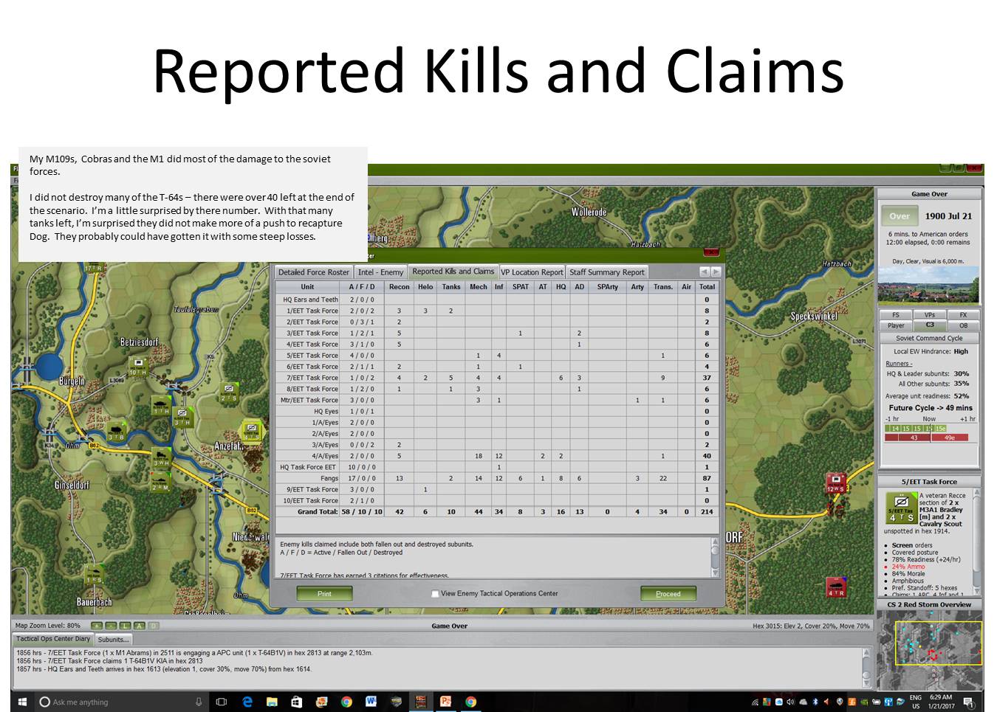Click the notes panel scrollbar down arrow
This screenshot has width=997, height=712.
714,573
